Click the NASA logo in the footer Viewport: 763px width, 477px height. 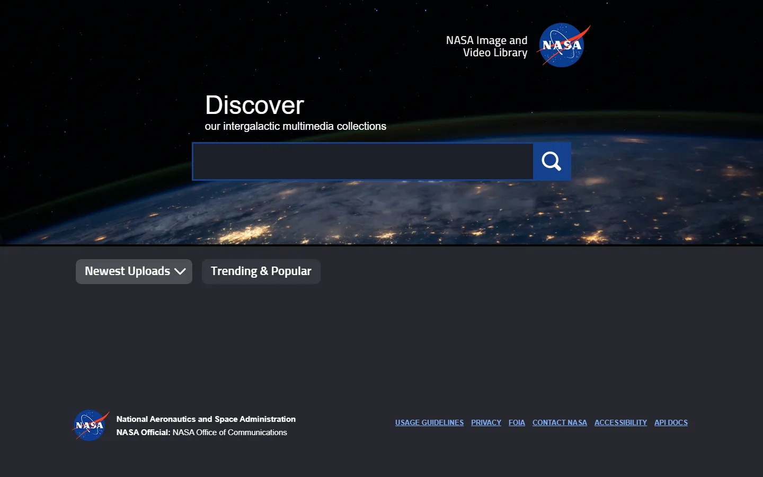click(x=91, y=425)
